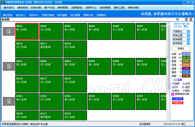Close the 房态图 panel with red X

point(191,20)
